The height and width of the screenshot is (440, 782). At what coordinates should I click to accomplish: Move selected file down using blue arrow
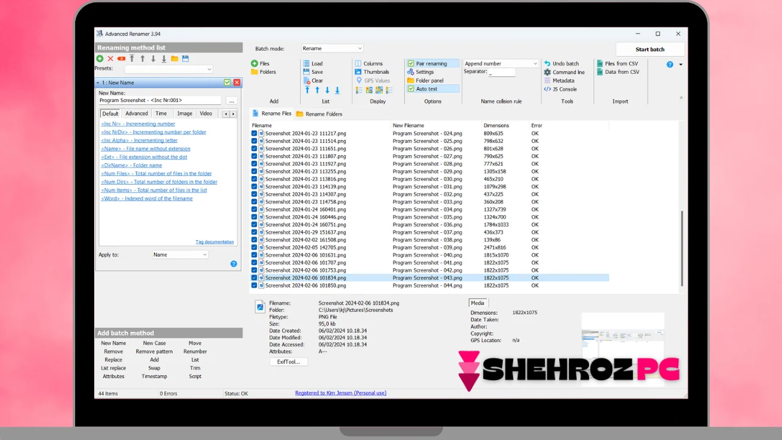327,90
